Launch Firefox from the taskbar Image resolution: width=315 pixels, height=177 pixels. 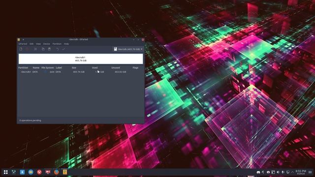(56, 172)
